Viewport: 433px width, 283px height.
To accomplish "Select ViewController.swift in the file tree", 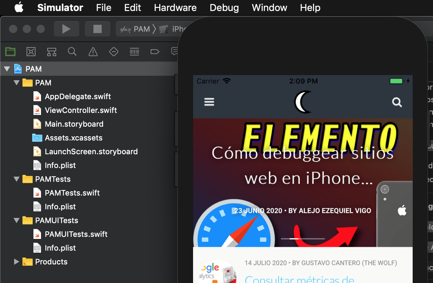I will coord(81,110).
